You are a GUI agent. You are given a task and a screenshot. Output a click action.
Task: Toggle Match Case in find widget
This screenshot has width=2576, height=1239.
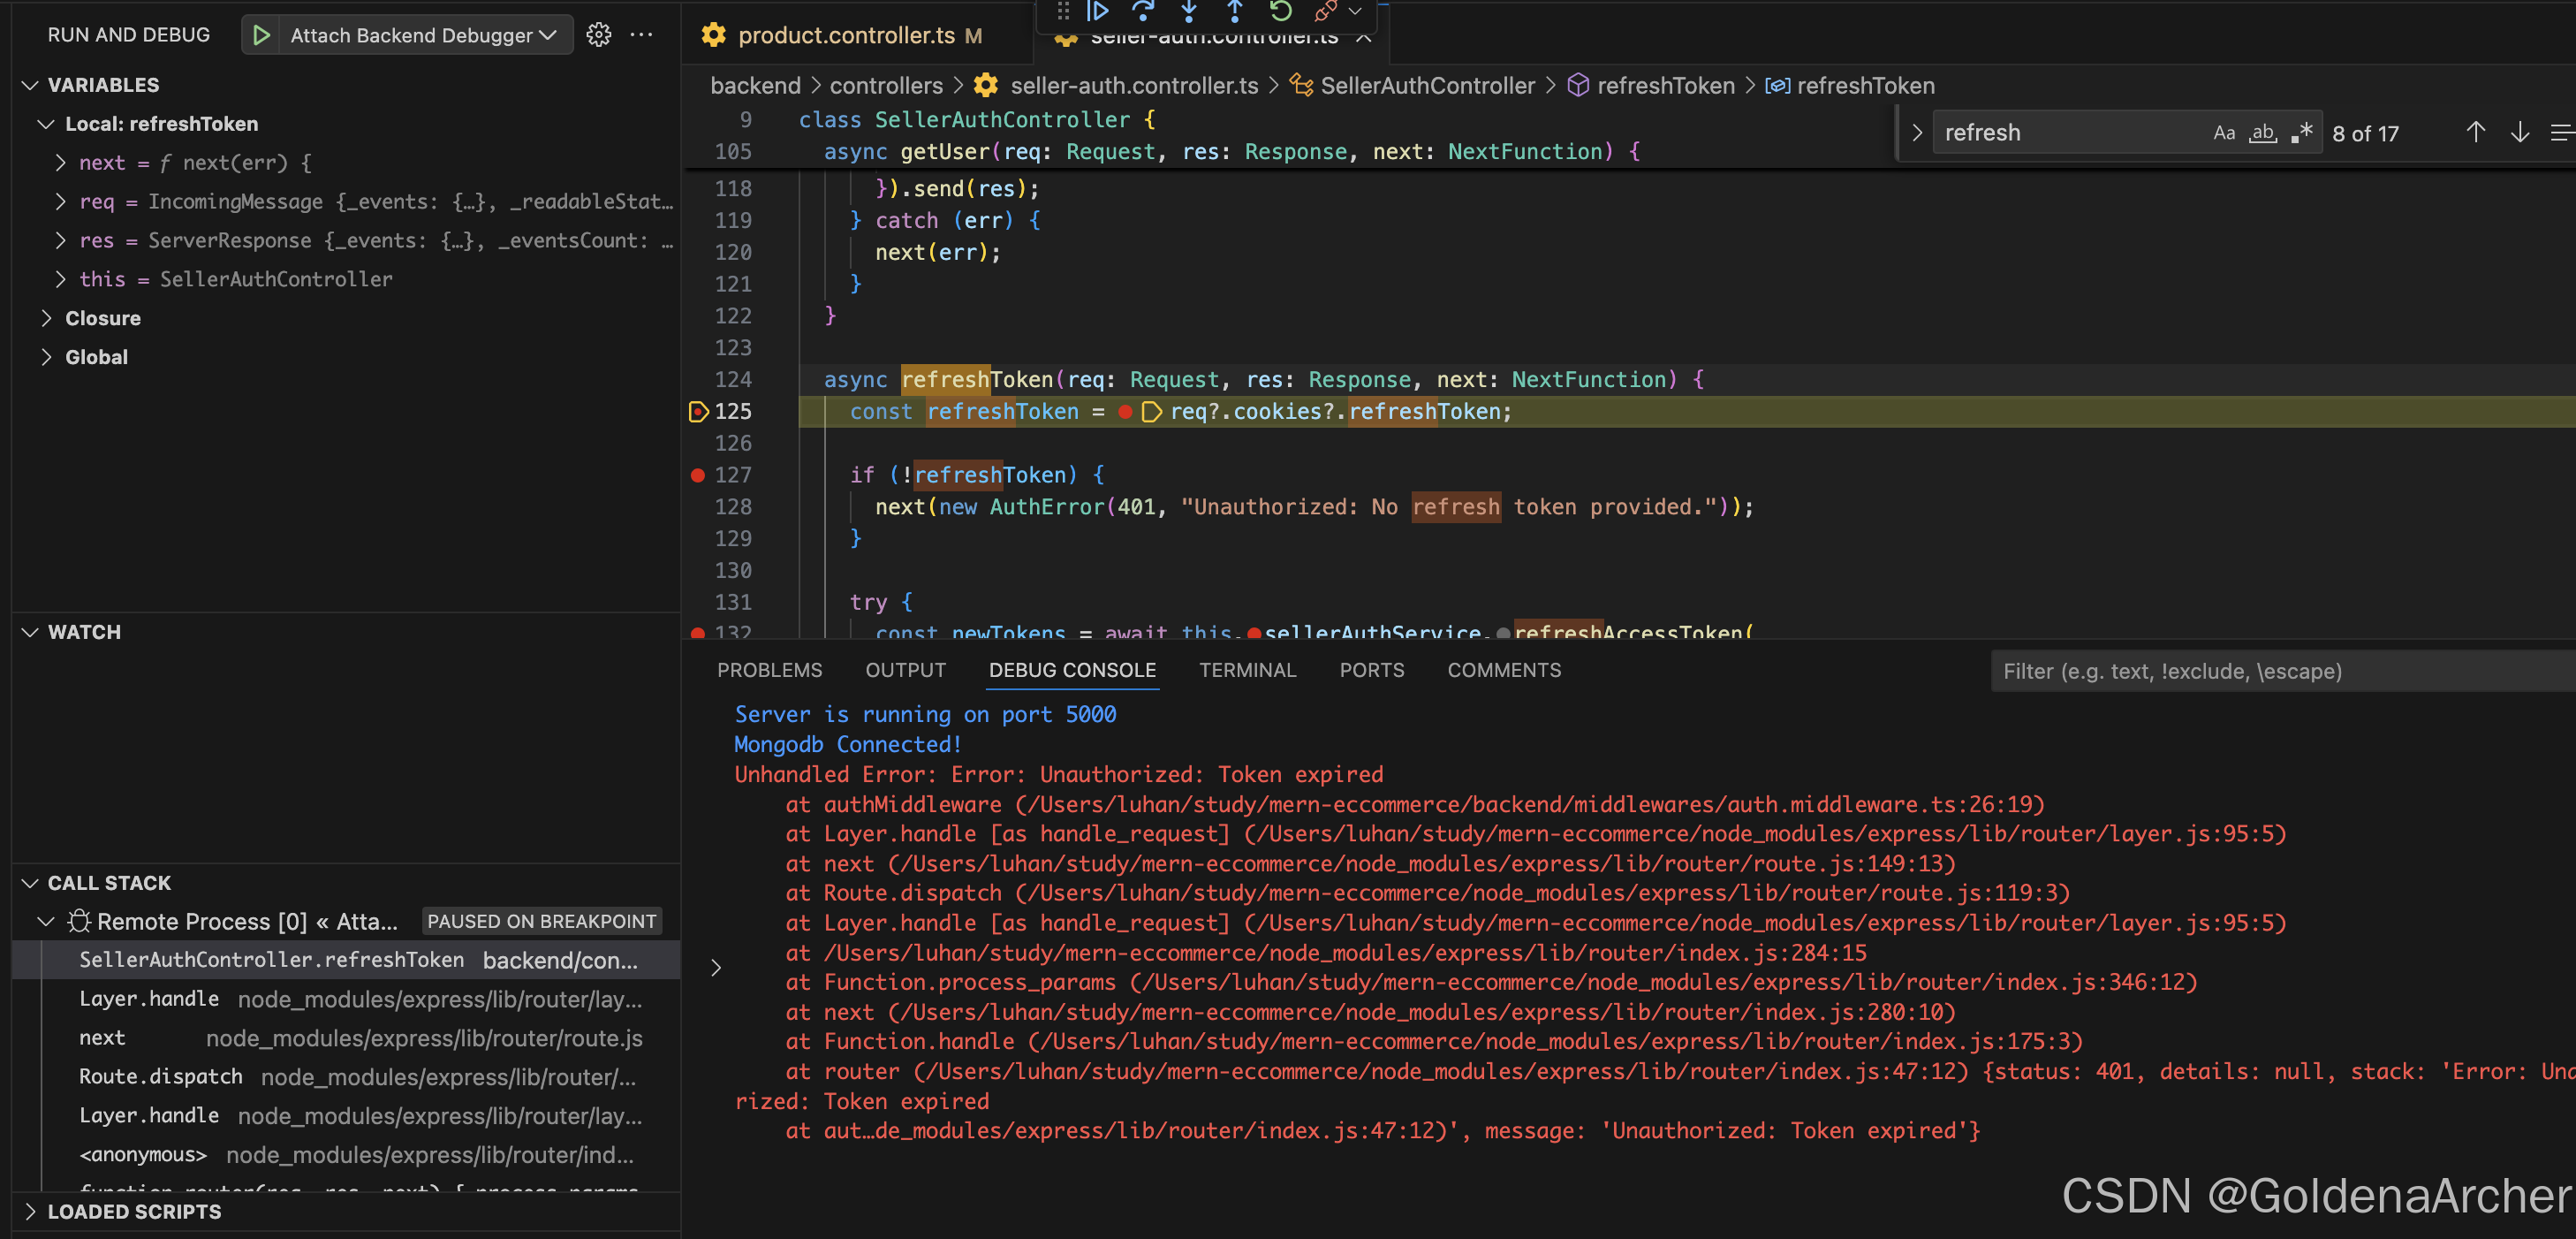2223,133
